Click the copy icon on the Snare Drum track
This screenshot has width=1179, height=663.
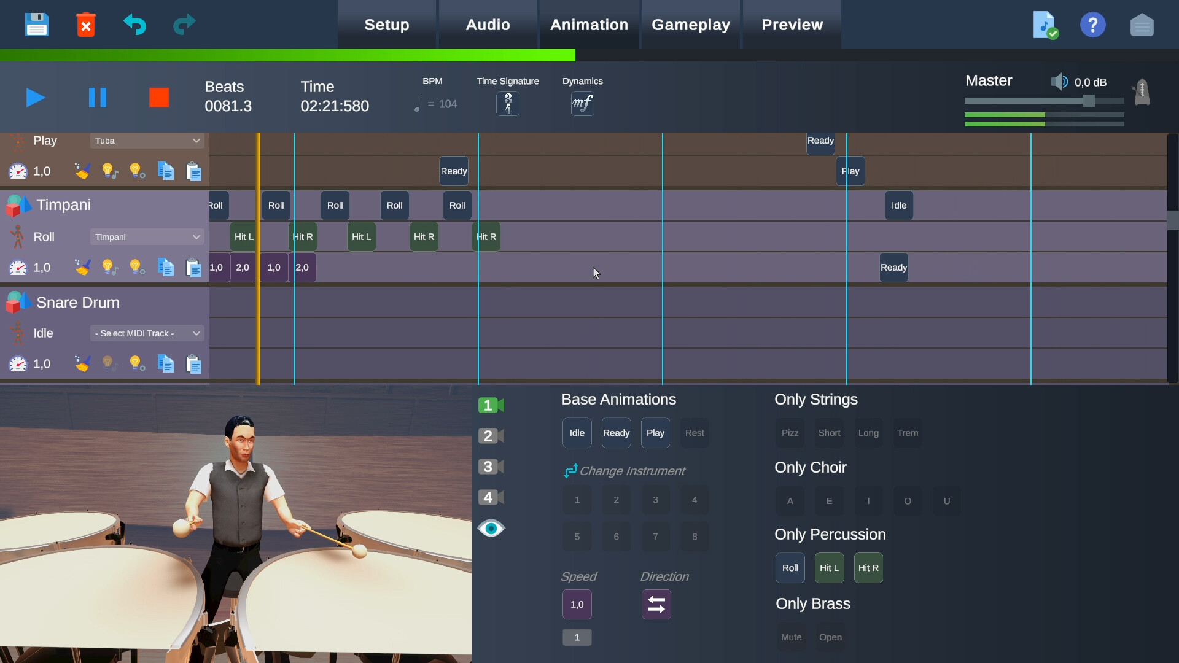click(165, 363)
